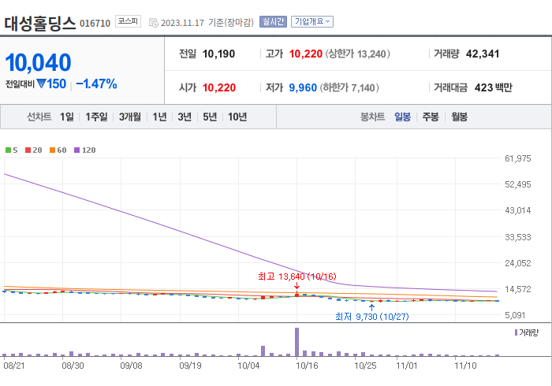Click the 11/10 date axis label

(x=465, y=366)
